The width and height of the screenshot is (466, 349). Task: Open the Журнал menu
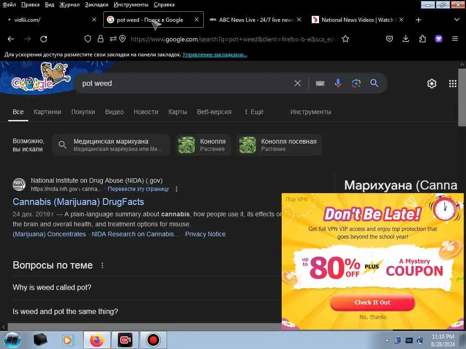[70, 5]
